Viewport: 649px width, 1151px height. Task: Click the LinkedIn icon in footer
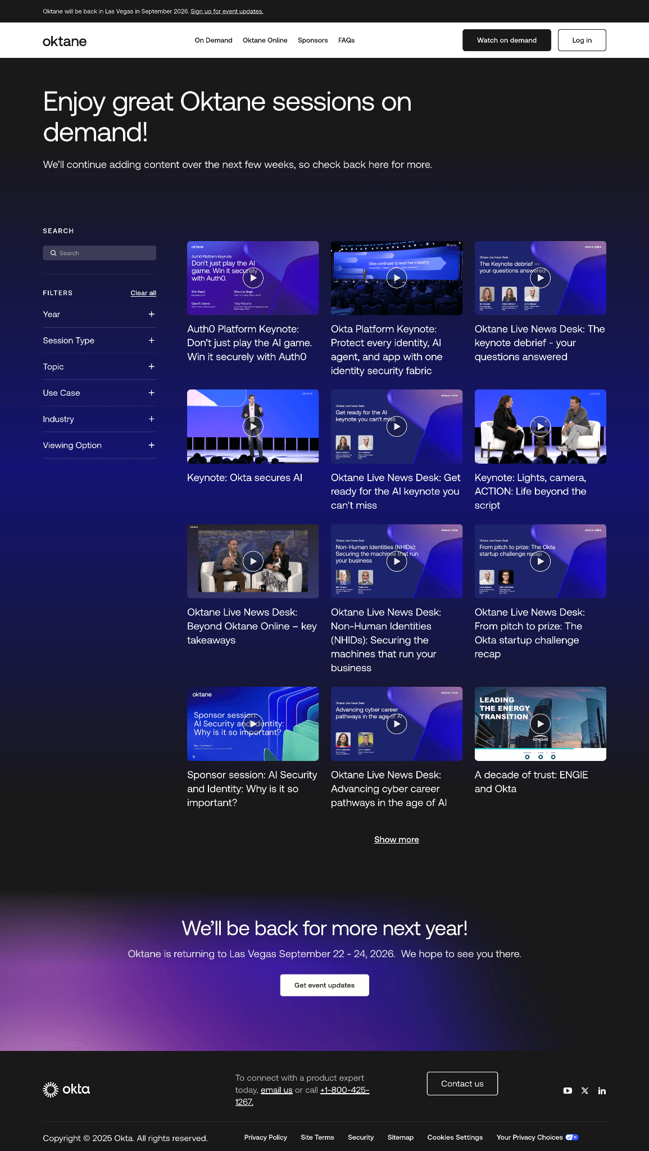coord(602,1090)
